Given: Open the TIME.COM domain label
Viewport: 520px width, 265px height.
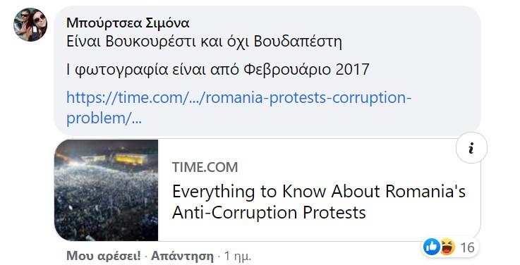Looking at the screenshot, I should 205,167.
